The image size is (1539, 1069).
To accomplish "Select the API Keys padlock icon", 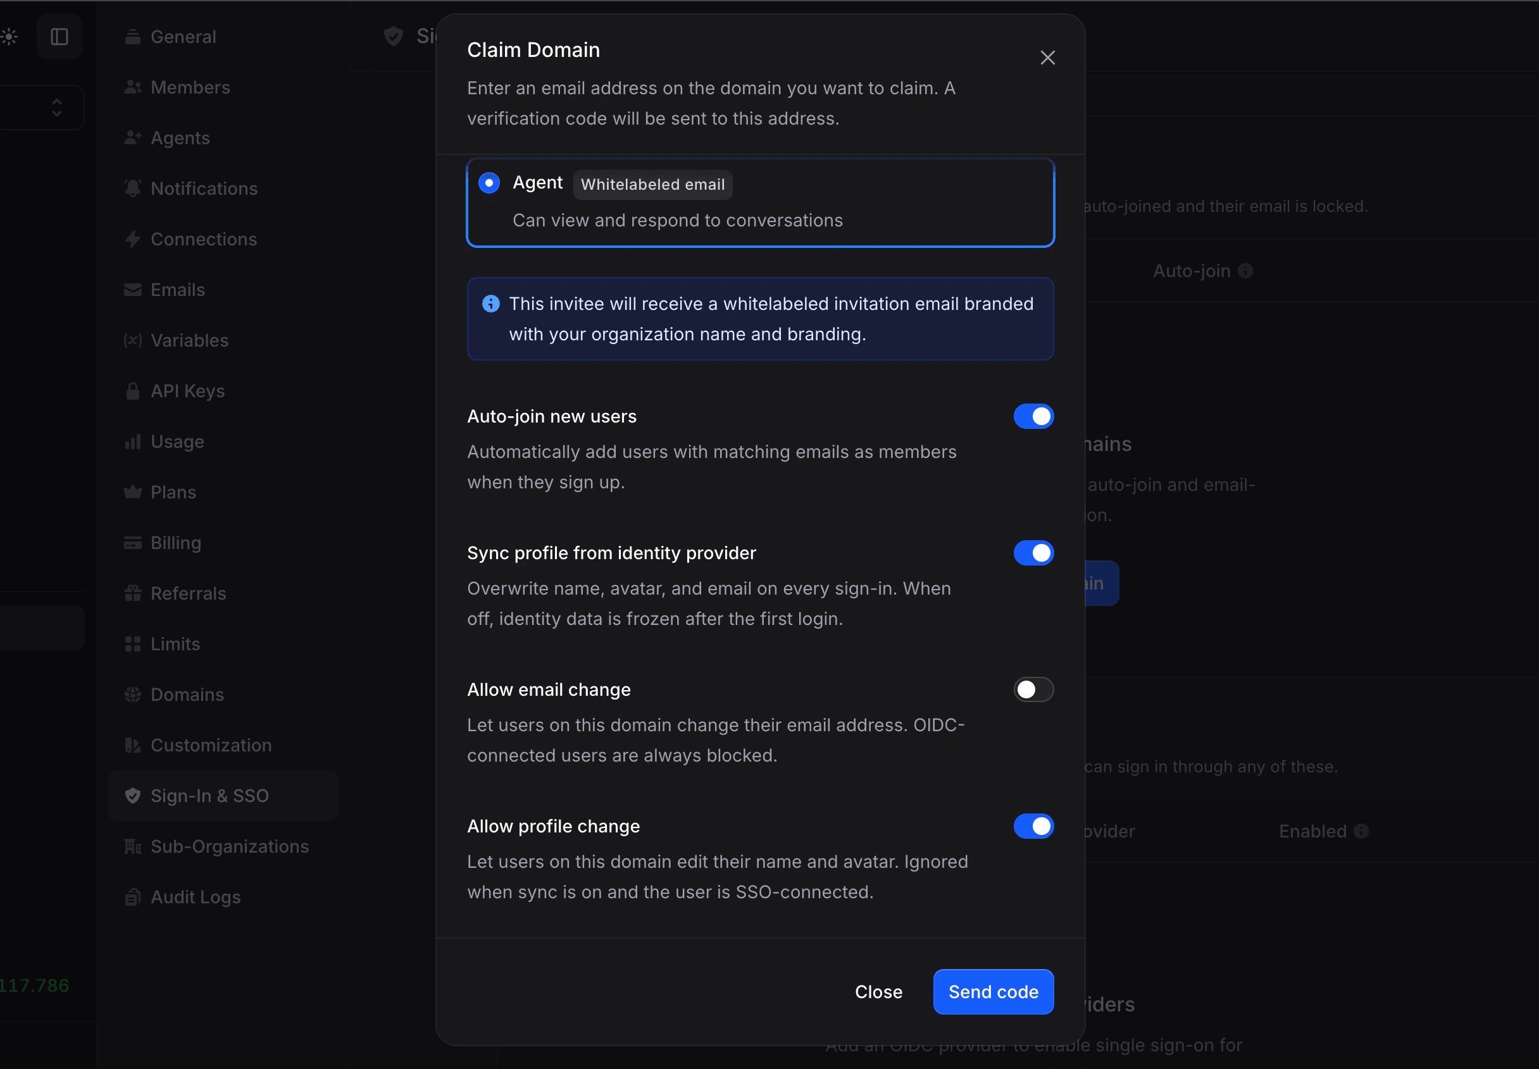I will point(133,390).
